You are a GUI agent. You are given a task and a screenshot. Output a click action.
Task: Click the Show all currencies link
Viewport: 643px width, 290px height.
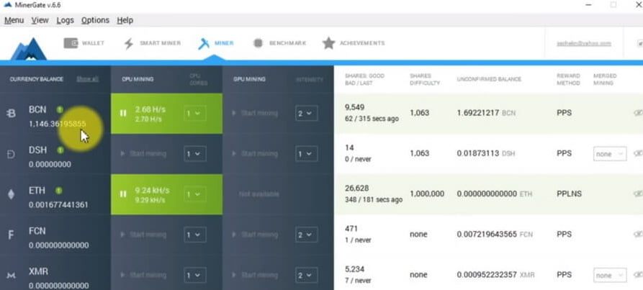87,79
